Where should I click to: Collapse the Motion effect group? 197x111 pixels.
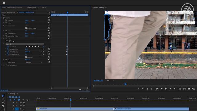coord(2,18)
